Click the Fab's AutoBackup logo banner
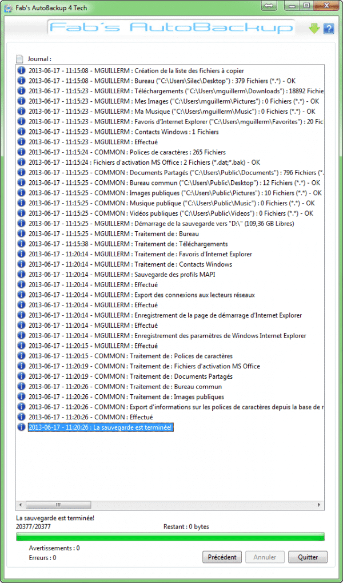The width and height of the screenshot is (343, 583). pyautogui.click(x=171, y=27)
